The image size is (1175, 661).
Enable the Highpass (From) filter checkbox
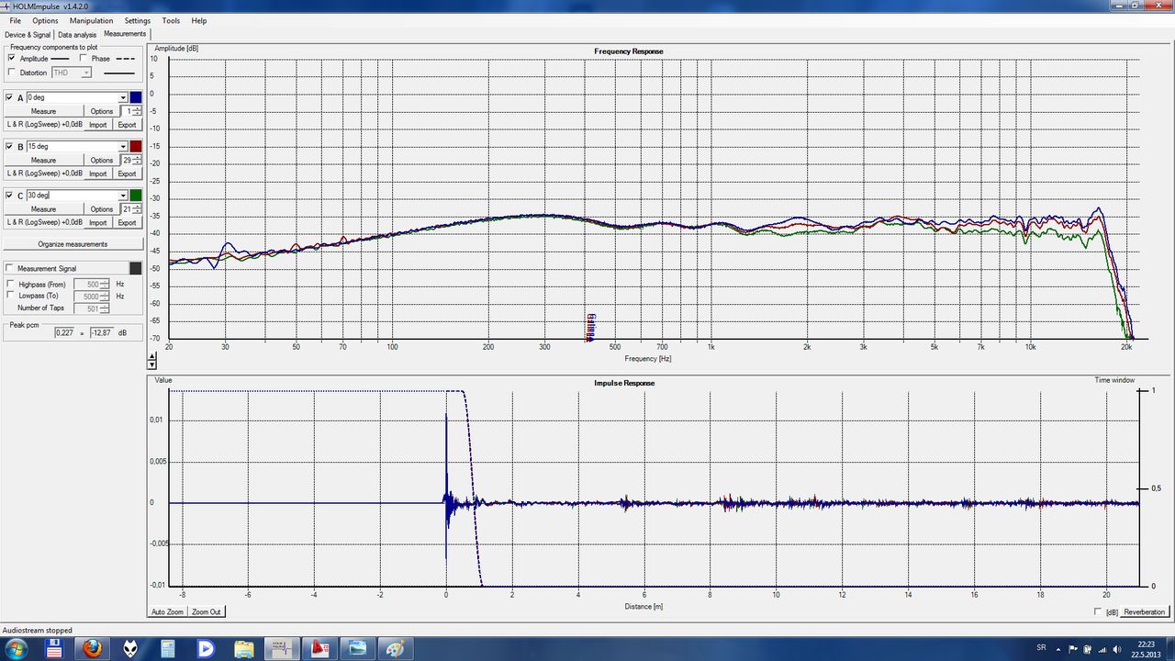11,285
